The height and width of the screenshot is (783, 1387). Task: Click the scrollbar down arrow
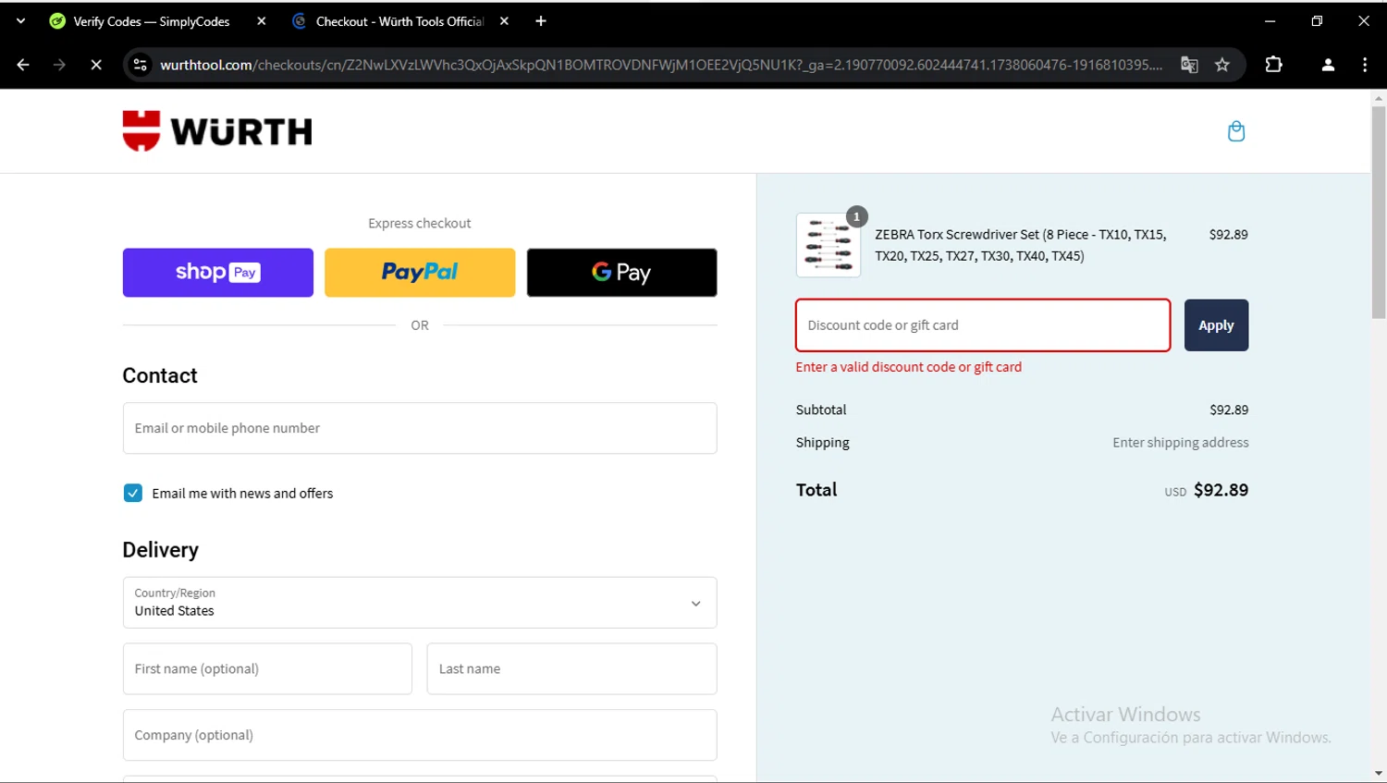click(1379, 774)
